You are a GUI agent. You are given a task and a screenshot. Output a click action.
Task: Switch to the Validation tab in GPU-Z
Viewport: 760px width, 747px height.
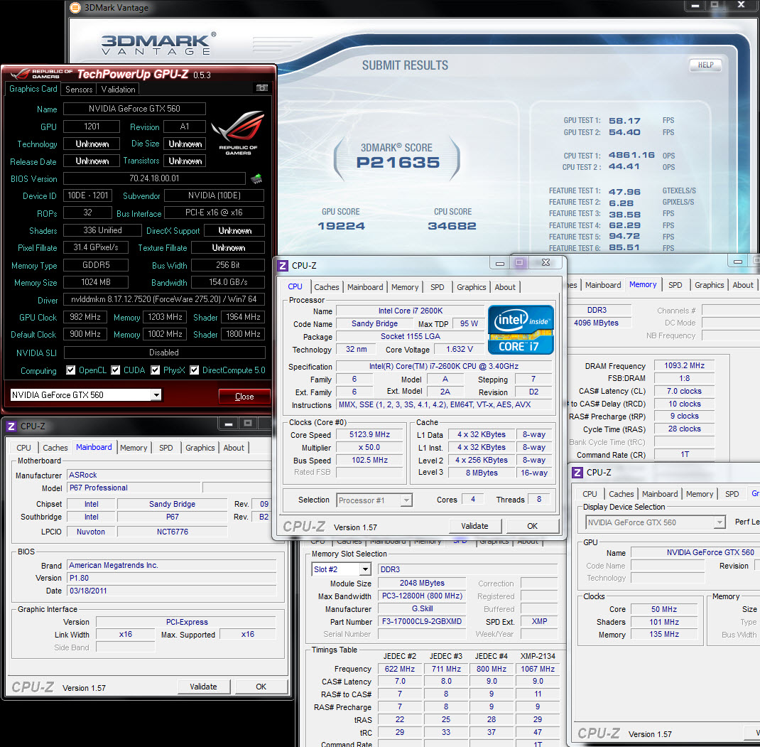[x=119, y=90]
